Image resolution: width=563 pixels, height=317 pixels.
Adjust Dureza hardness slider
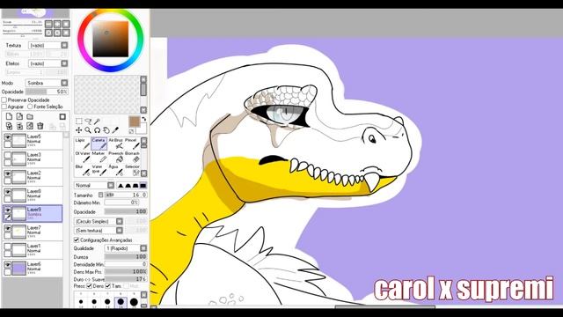(x=126, y=256)
